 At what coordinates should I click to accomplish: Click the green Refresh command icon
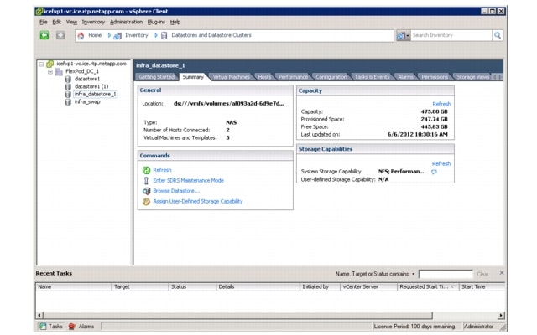[146, 170]
